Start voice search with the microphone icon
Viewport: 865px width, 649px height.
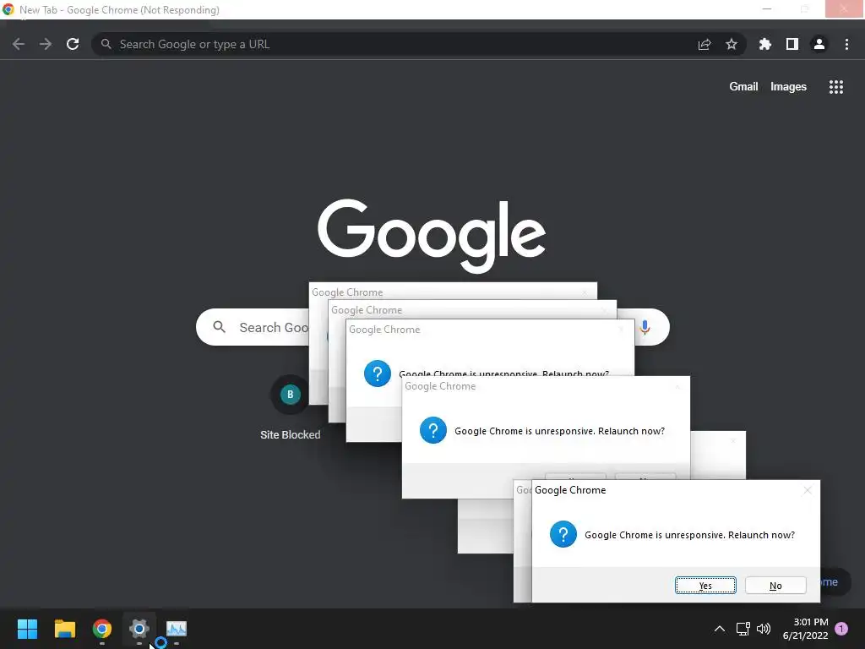(x=645, y=327)
